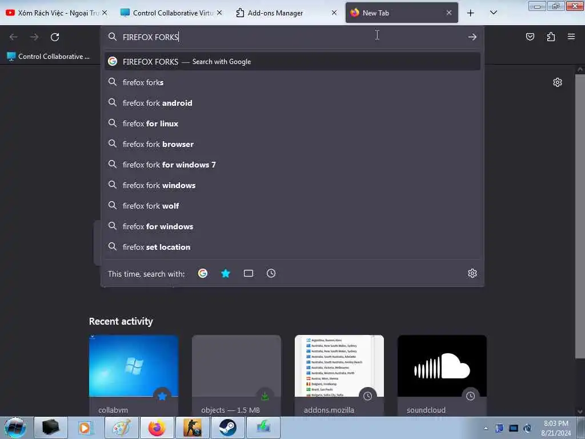Open the addons.mozilla recent activity card
Viewport: 585px width, 439px height.
[x=339, y=375]
